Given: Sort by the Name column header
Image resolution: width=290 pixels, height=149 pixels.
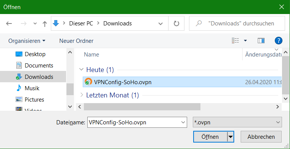Looking at the screenshot, I should point(91,55).
